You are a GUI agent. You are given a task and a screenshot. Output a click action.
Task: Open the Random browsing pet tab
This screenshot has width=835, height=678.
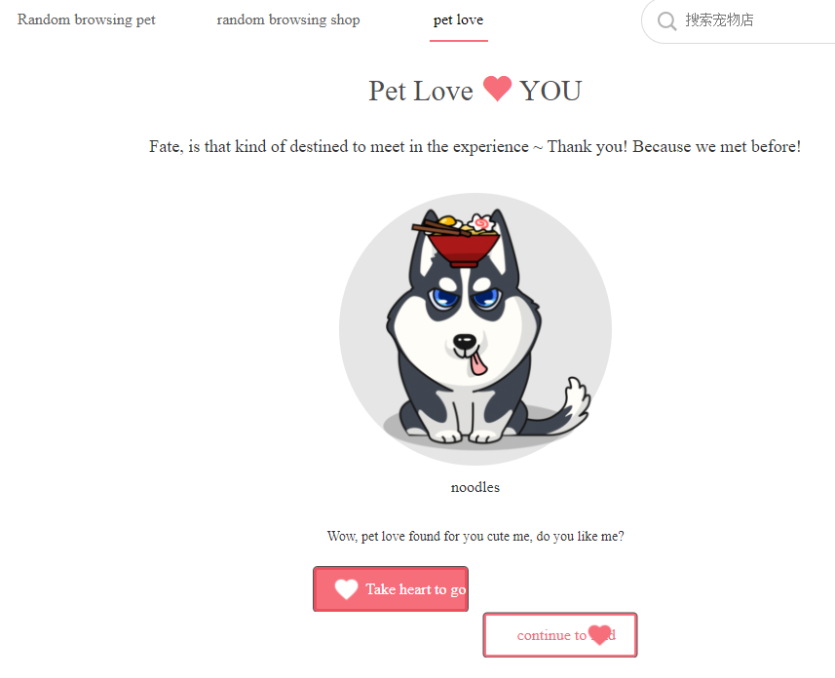coord(87,19)
